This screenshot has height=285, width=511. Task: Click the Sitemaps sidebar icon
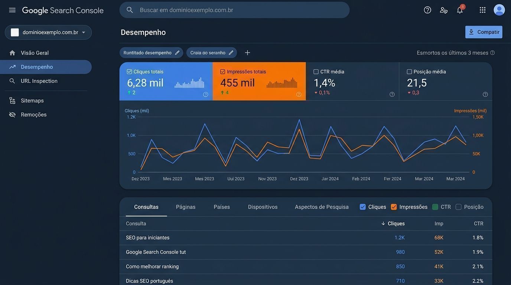[x=12, y=101]
